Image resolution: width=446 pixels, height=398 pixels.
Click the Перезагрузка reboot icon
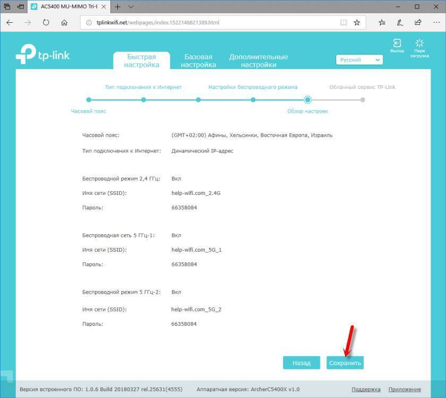tap(419, 48)
